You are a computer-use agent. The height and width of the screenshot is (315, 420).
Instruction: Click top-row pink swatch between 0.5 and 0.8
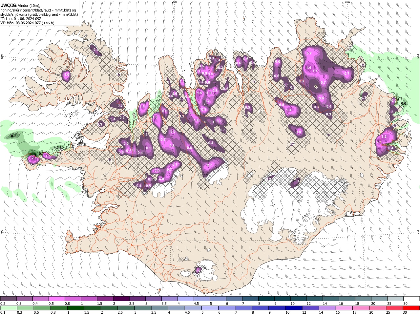click(56, 299)
